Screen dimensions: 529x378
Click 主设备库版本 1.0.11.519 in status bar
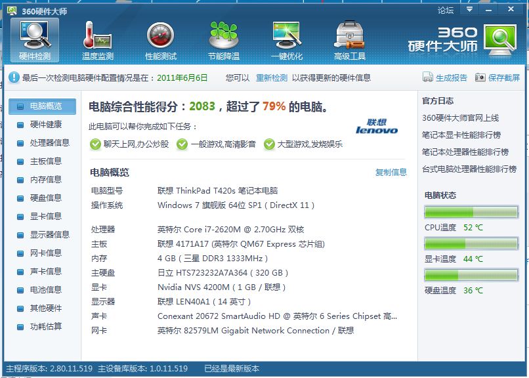(142, 369)
